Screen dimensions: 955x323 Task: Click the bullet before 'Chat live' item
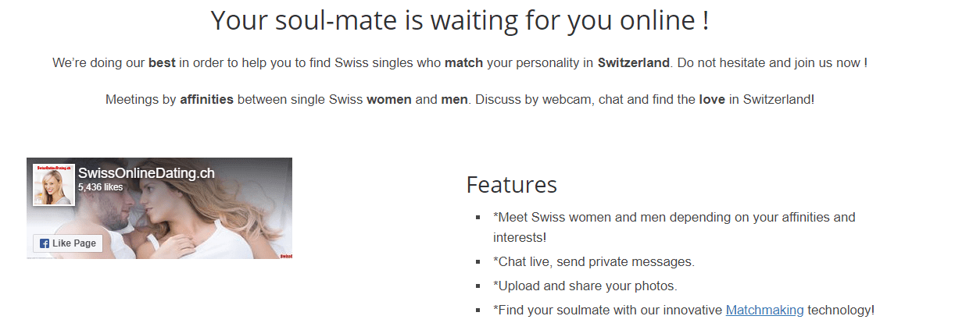click(477, 263)
